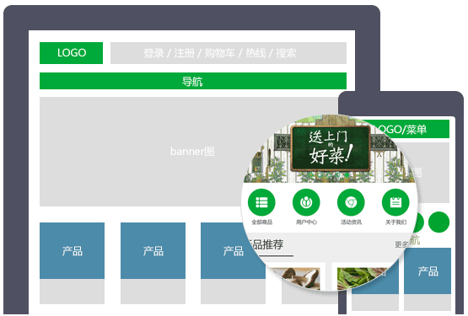Click the large banner图 placeholder
Viewport: 468px width, 316px height.
pyautogui.click(x=193, y=152)
